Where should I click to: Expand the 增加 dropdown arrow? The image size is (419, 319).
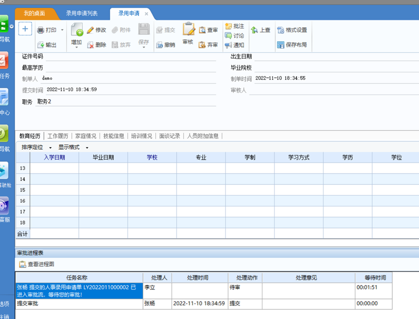click(x=77, y=47)
